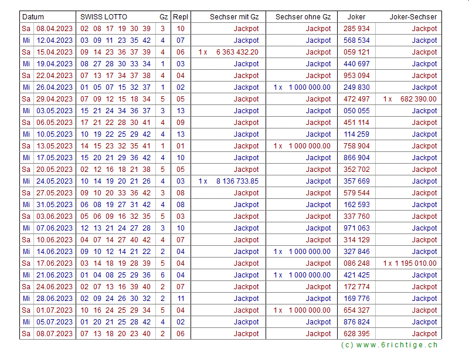
Task: Select the lotto numbers 02 08 17 19 30 39
Action: click(115, 29)
